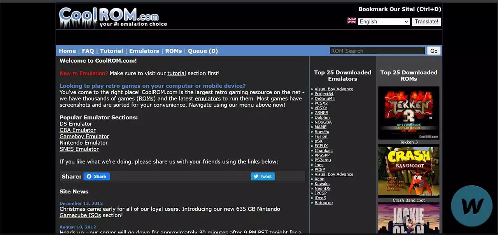This screenshot has height=235, width=498.
Task: Click the August 10, 2012 news date
Action: [78, 227]
